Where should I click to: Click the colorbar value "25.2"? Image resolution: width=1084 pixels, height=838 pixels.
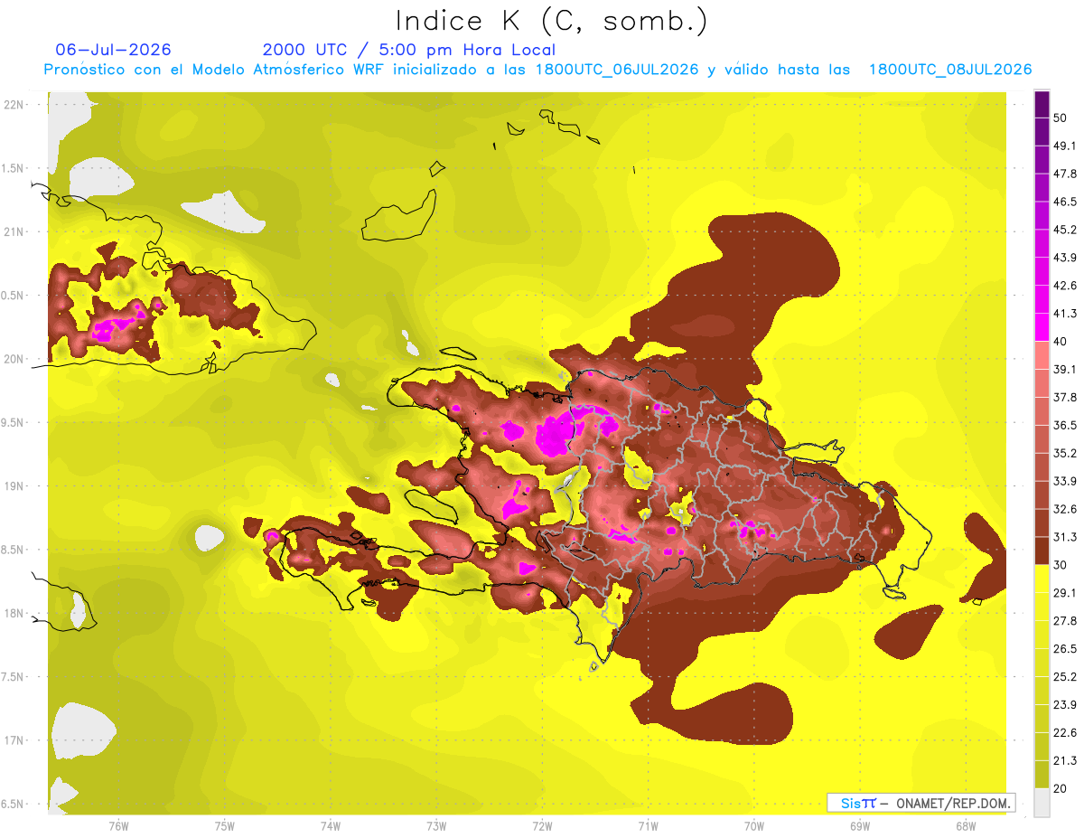coord(1064,677)
